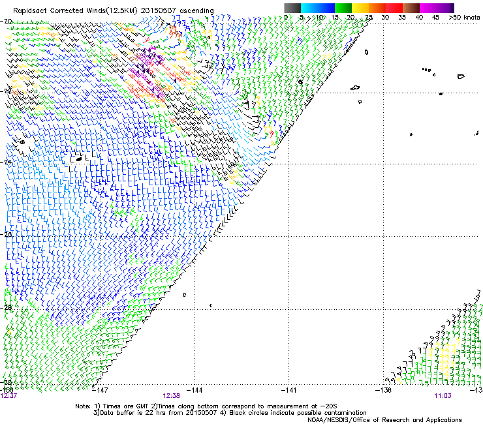Click the title 'Rapidscat Corrected Winds(12.5KM) 20150507 ascending'
Image resolution: width=483 pixels, height=424 pixels.
click(114, 10)
